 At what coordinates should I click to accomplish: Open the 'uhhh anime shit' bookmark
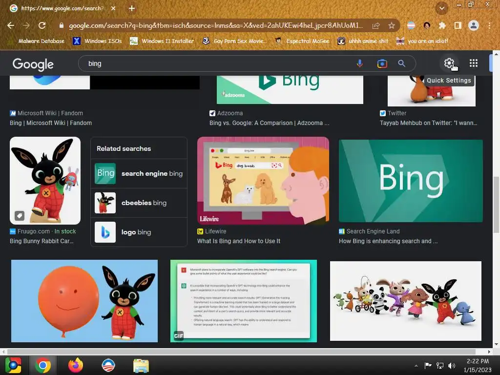coord(363,41)
